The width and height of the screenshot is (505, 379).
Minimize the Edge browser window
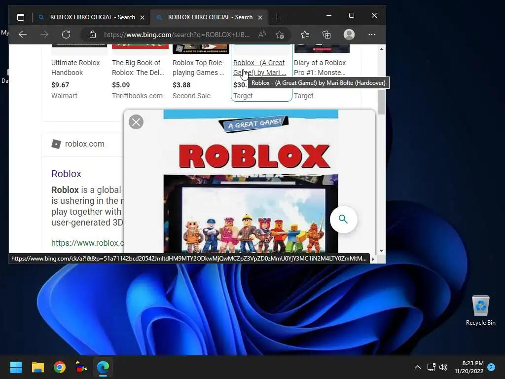tap(329, 15)
